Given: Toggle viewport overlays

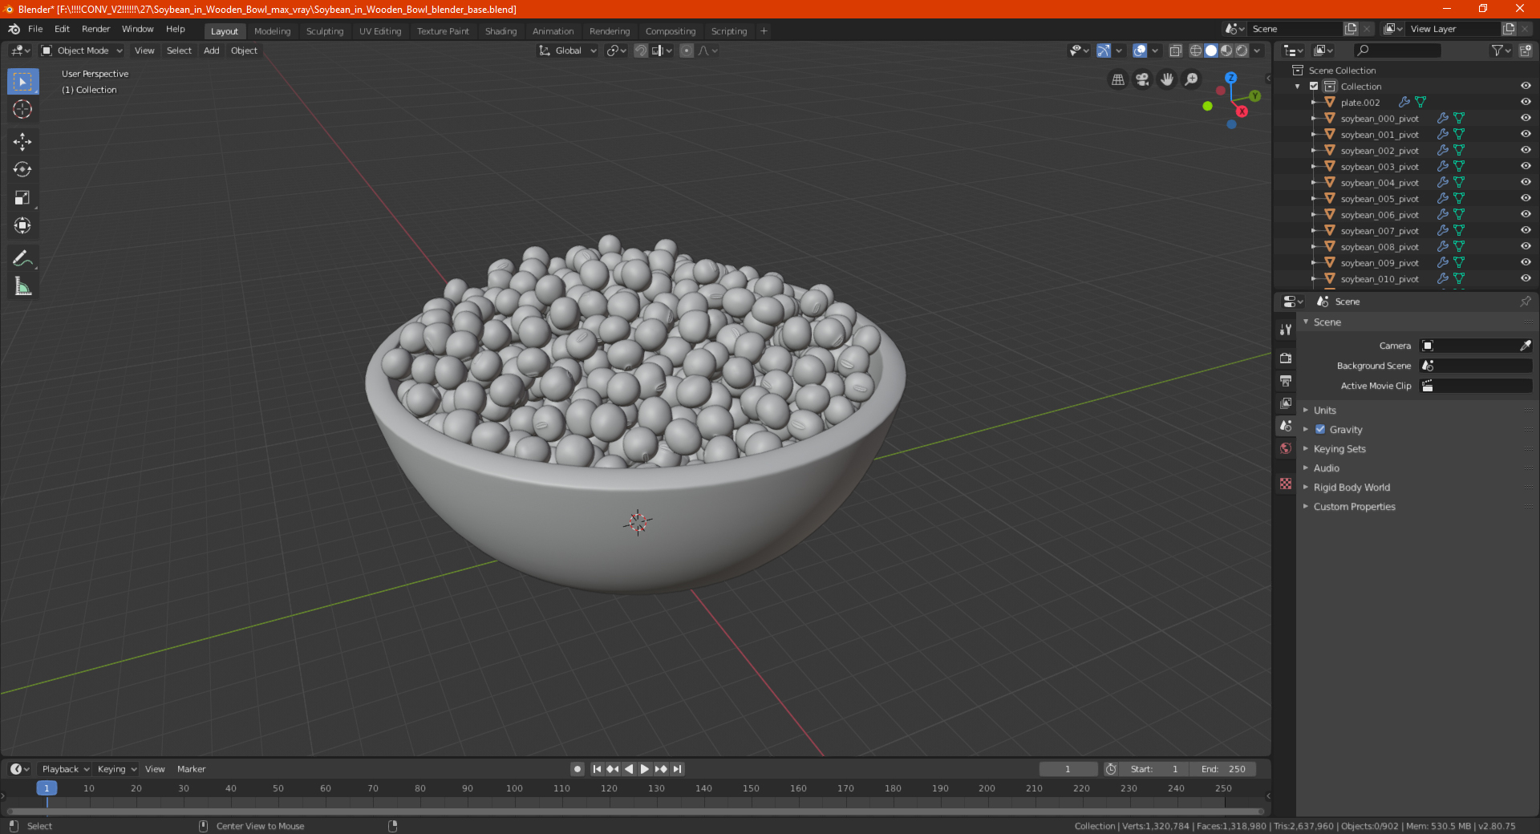Looking at the screenshot, I should pyautogui.click(x=1140, y=51).
